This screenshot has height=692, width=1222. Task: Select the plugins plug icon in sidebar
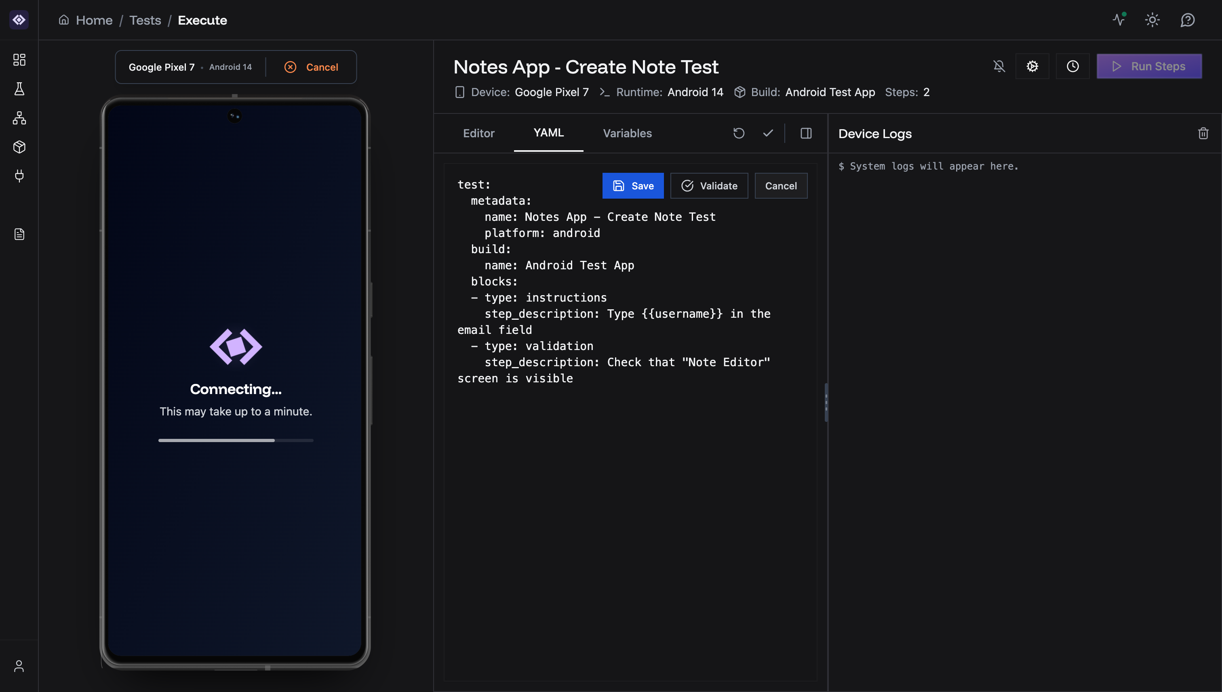pyautogui.click(x=19, y=176)
